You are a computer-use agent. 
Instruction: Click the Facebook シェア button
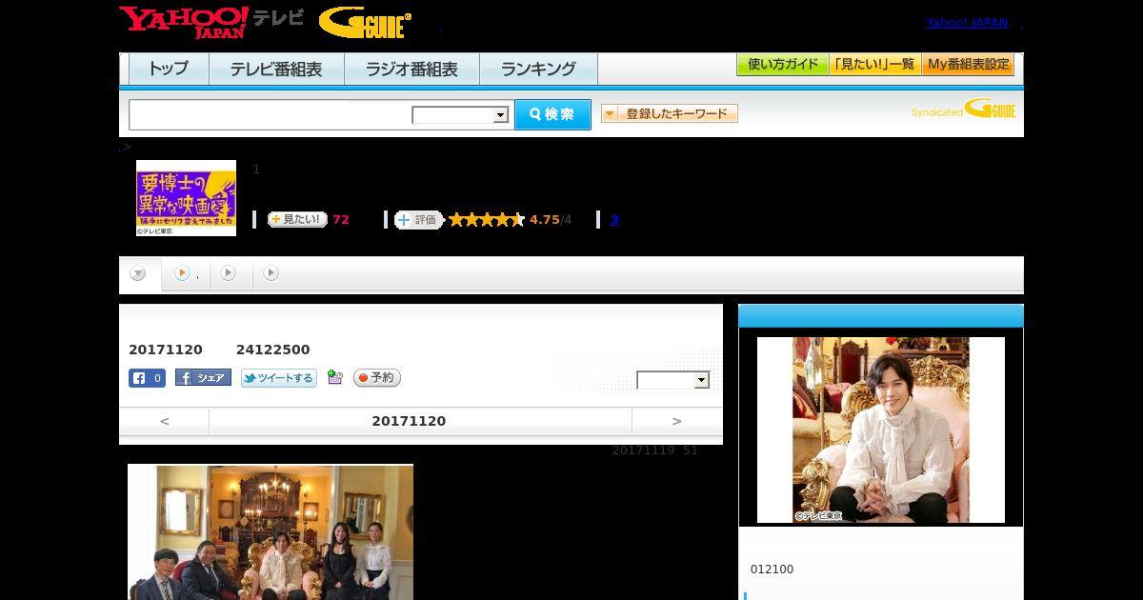tap(203, 378)
